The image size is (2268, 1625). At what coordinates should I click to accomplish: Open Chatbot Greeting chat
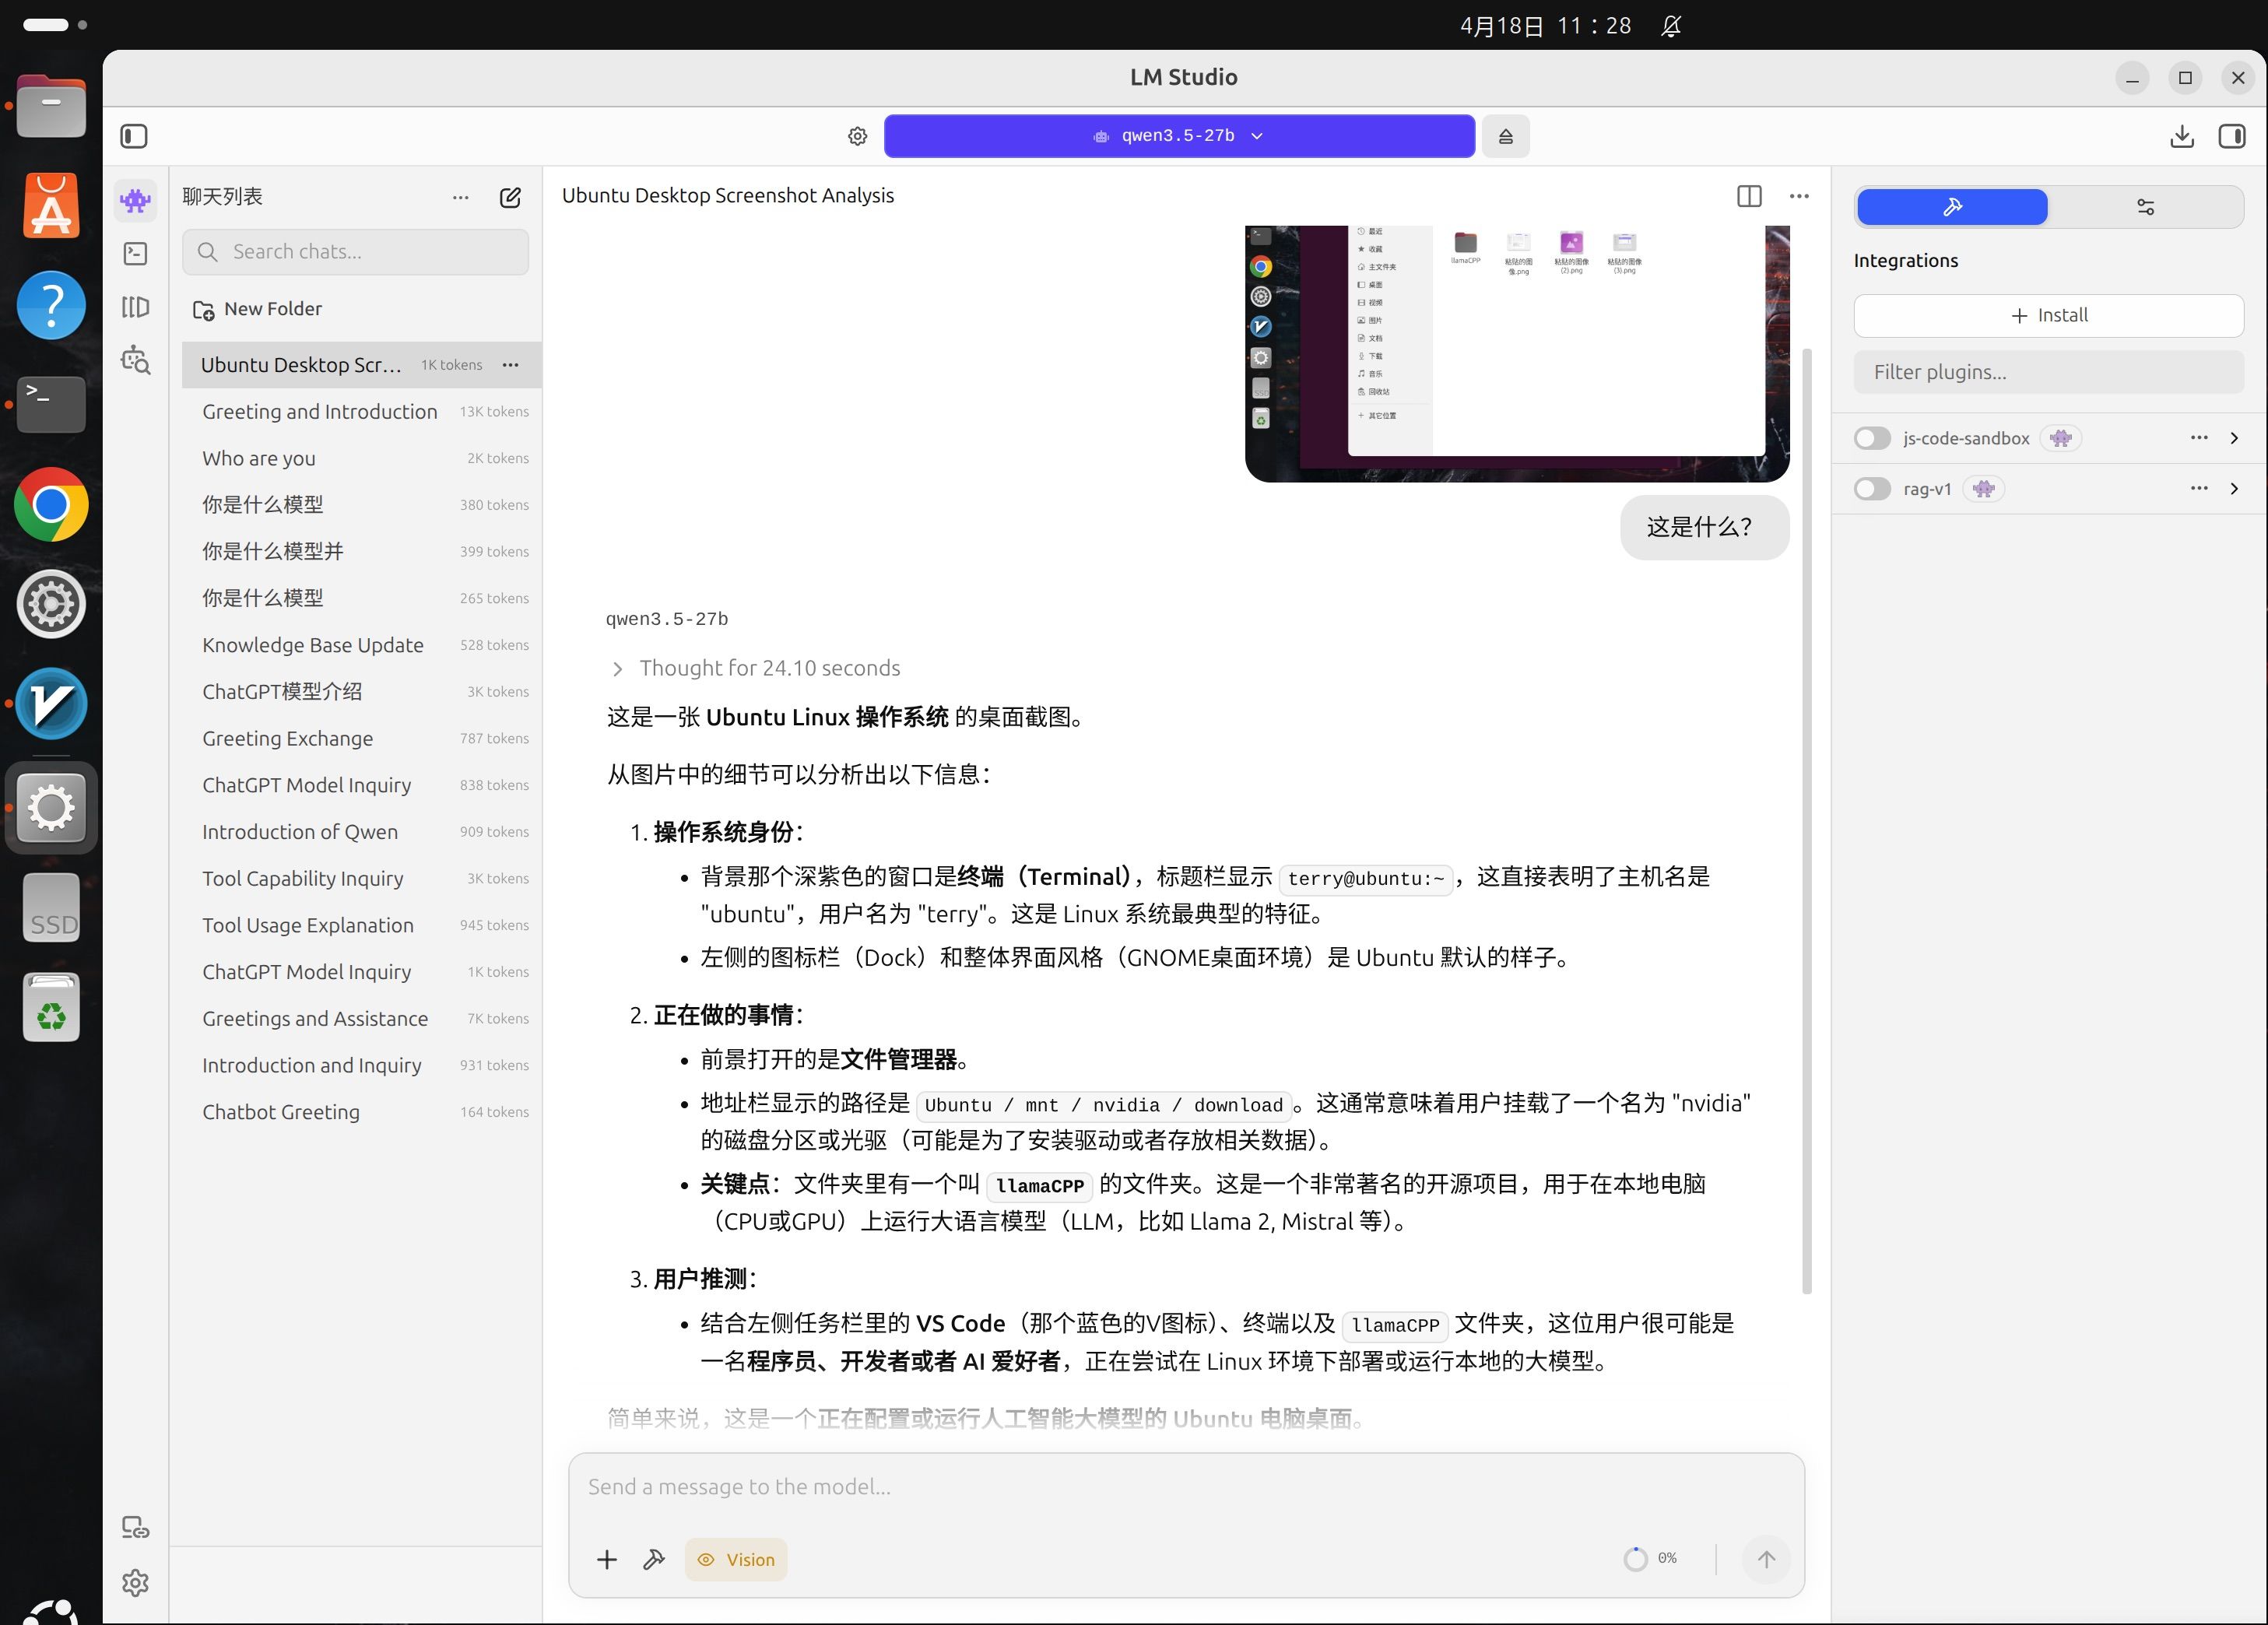point(362,1112)
